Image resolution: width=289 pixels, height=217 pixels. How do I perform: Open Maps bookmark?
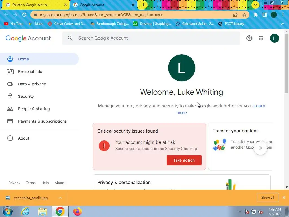(36, 24)
